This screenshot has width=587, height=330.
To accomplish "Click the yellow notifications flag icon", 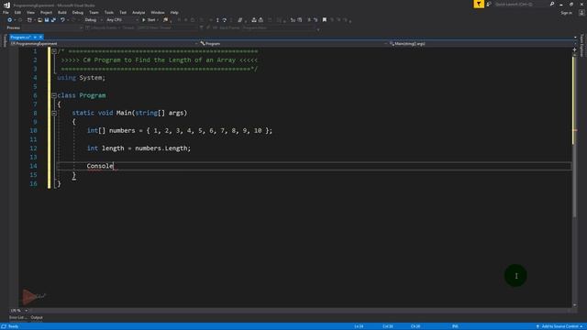I will click(479, 4).
